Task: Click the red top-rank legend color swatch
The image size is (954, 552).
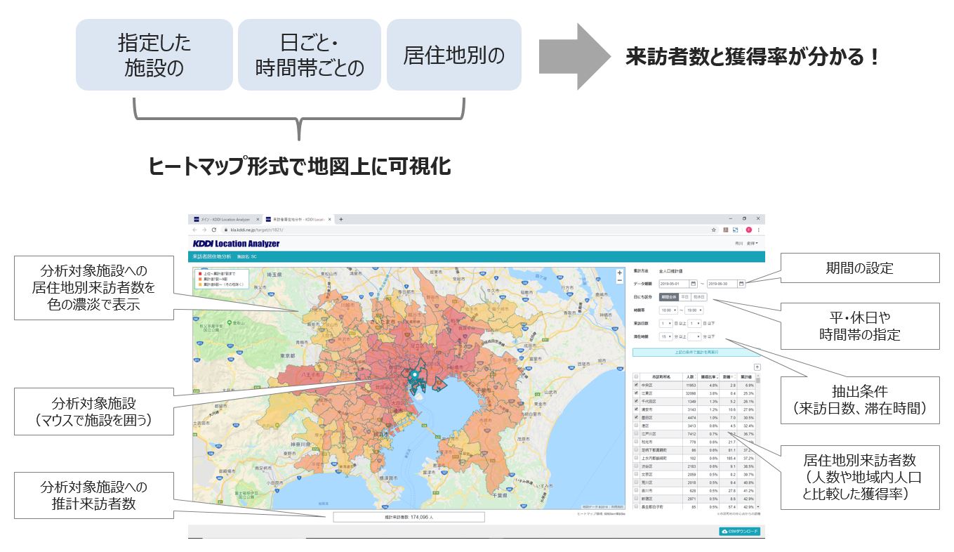Action: [x=201, y=272]
